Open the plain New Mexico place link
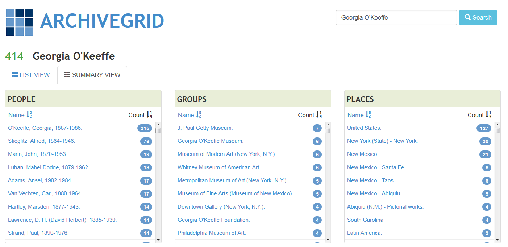The width and height of the screenshot is (508, 247). pos(363,154)
